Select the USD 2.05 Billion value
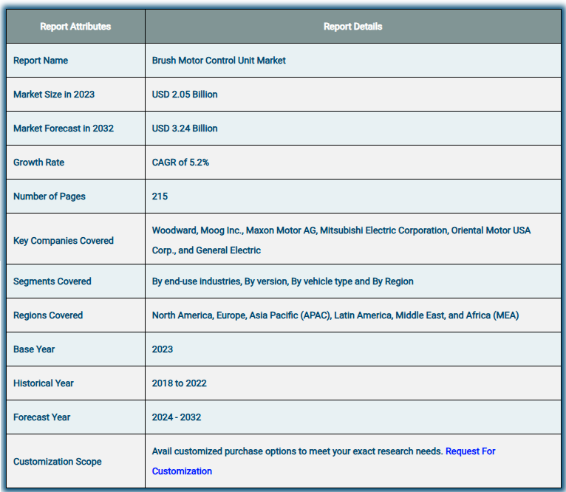This screenshot has height=492, width=566. click(x=185, y=95)
